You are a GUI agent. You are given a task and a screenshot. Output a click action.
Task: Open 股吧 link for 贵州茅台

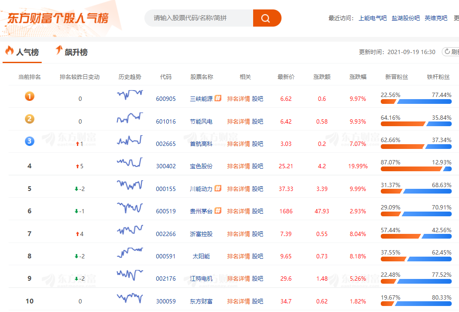[x=257, y=211]
